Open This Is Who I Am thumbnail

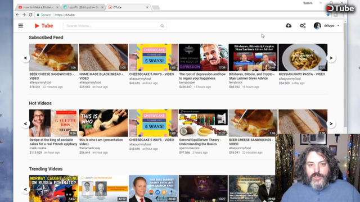pos(103,123)
